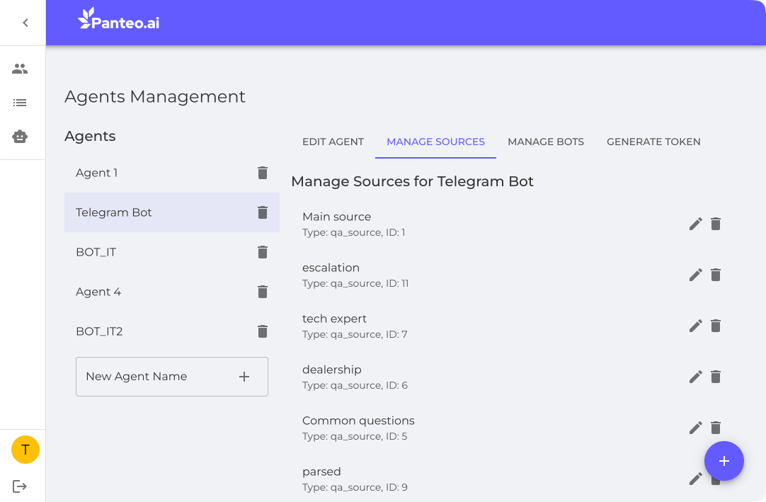The height and width of the screenshot is (502, 766).
Task: Open the list view icon in sidebar
Action: click(x=20, y=103)
